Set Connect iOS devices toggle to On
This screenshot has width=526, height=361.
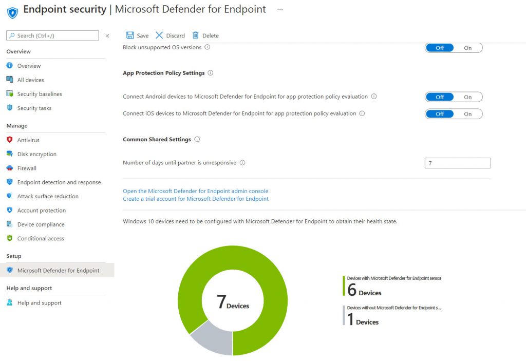click(467, 114)
